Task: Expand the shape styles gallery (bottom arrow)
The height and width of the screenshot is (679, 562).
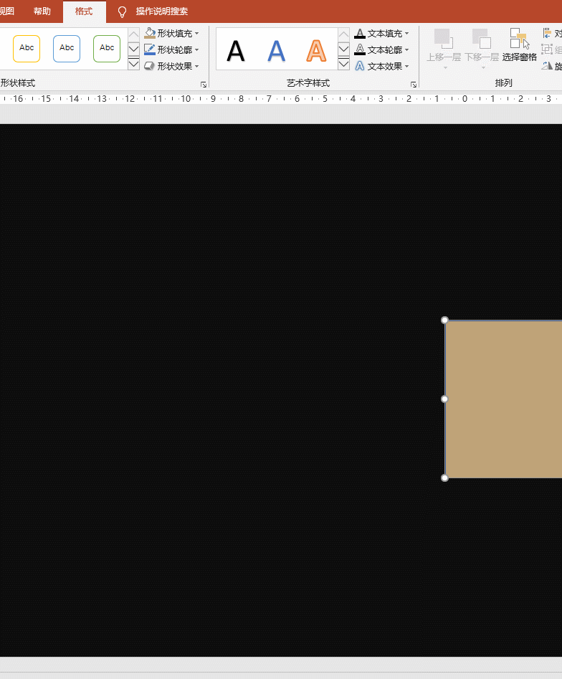Action: pyautogui.click(x=133, y=65)
